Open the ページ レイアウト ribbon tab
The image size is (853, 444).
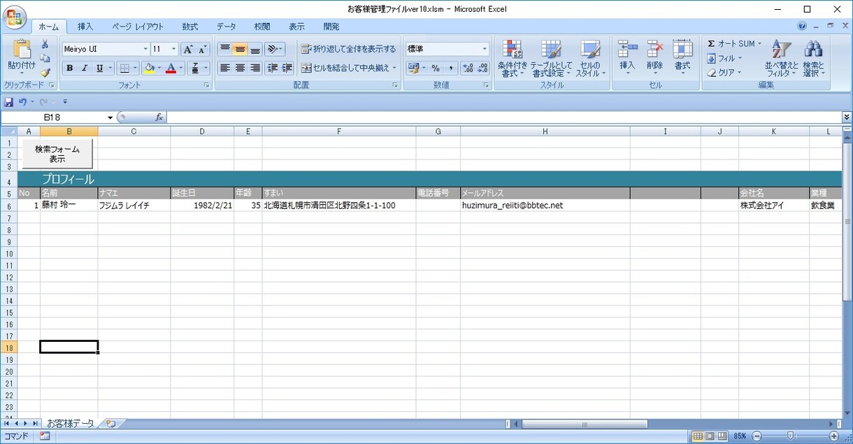[138, 27]
